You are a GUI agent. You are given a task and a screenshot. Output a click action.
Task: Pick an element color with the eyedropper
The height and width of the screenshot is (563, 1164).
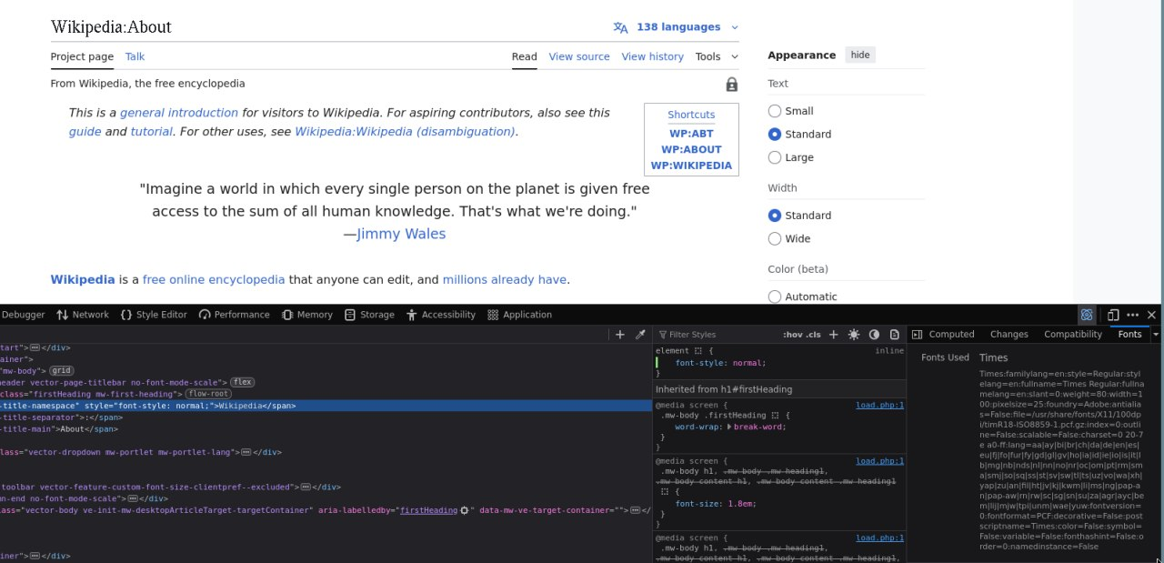(640, 335)
